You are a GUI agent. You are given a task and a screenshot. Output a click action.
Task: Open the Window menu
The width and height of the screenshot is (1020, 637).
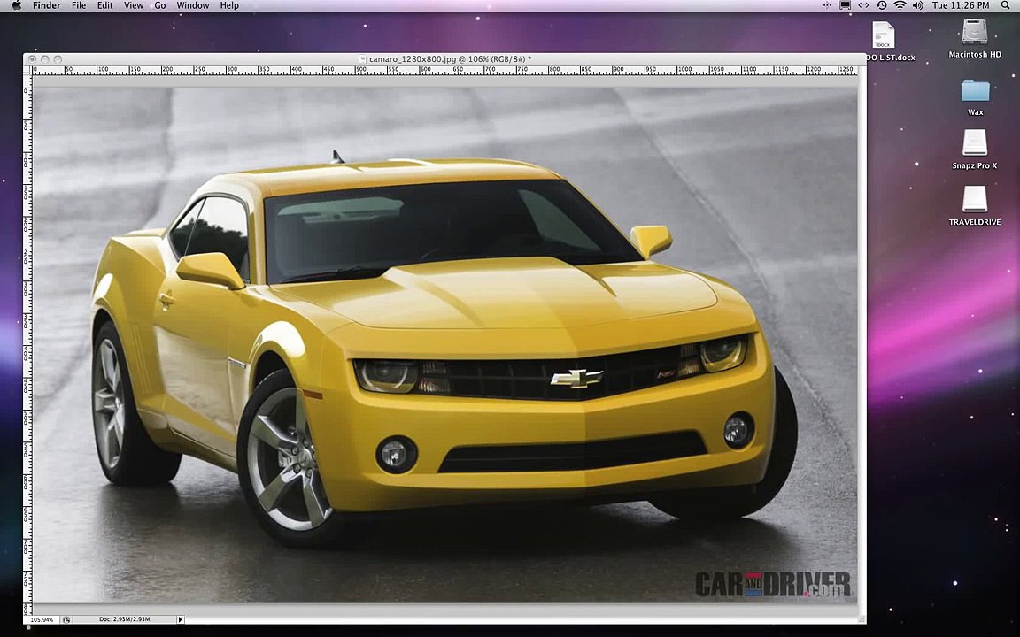[x=193, y=5]
